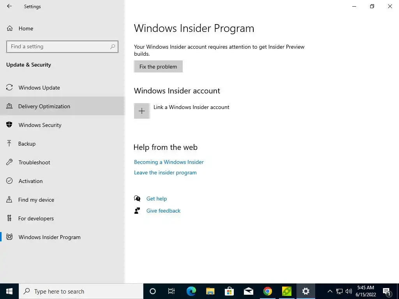Go to the Backup settings
Screen dimensions: 399x299
[x=62, y=144]
